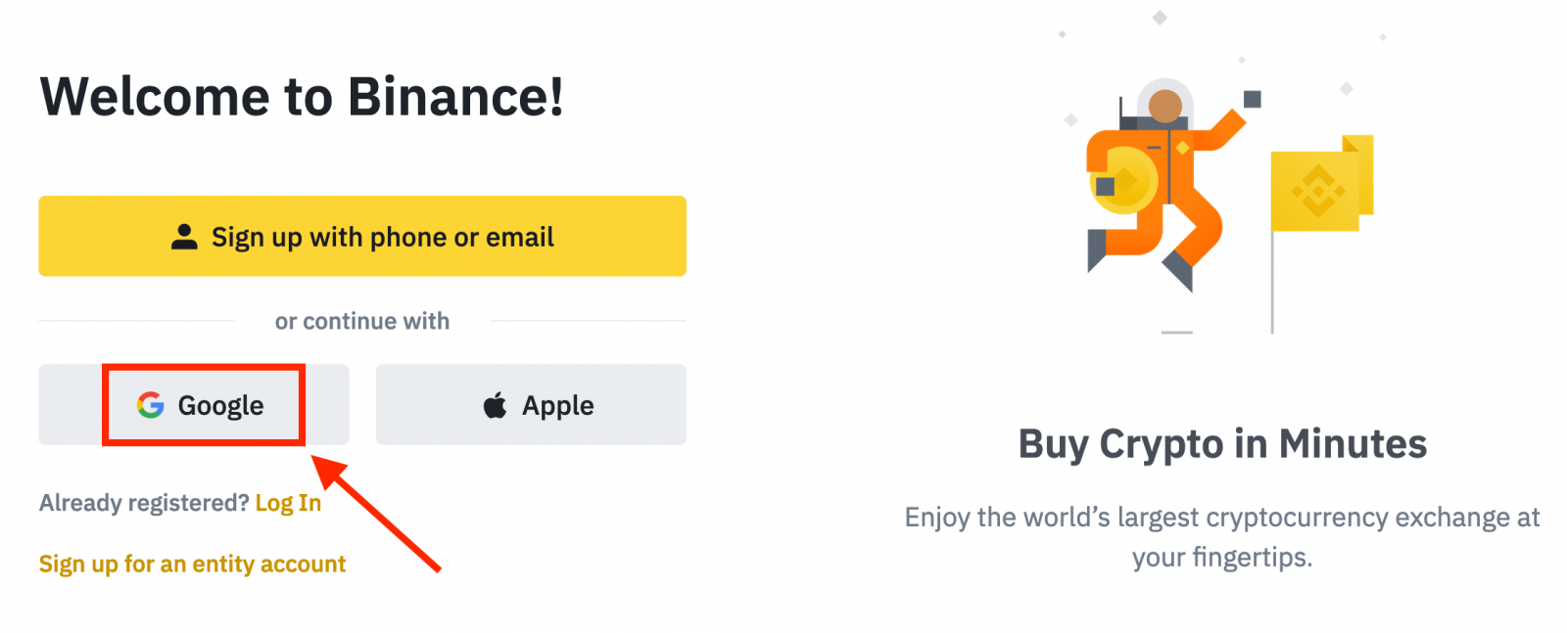Image resolution: width=1567 pixels, height=633 pixels.
Task: Click the Google G icon
Action: (x=149, y=405)
